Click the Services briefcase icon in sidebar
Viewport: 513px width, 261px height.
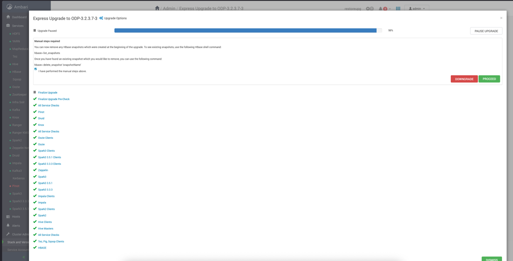pos(8,26)
